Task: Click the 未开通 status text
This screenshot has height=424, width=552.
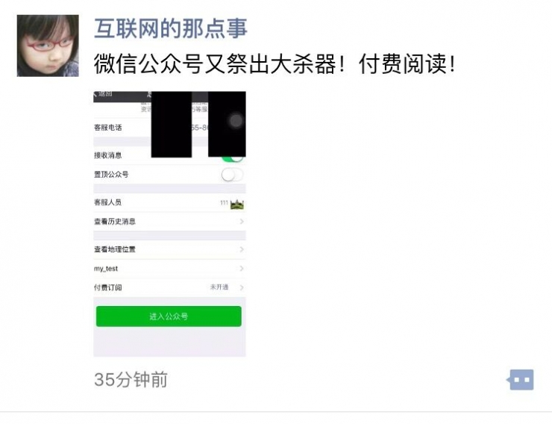Action: pyautogui.click(x=219, y=287)
